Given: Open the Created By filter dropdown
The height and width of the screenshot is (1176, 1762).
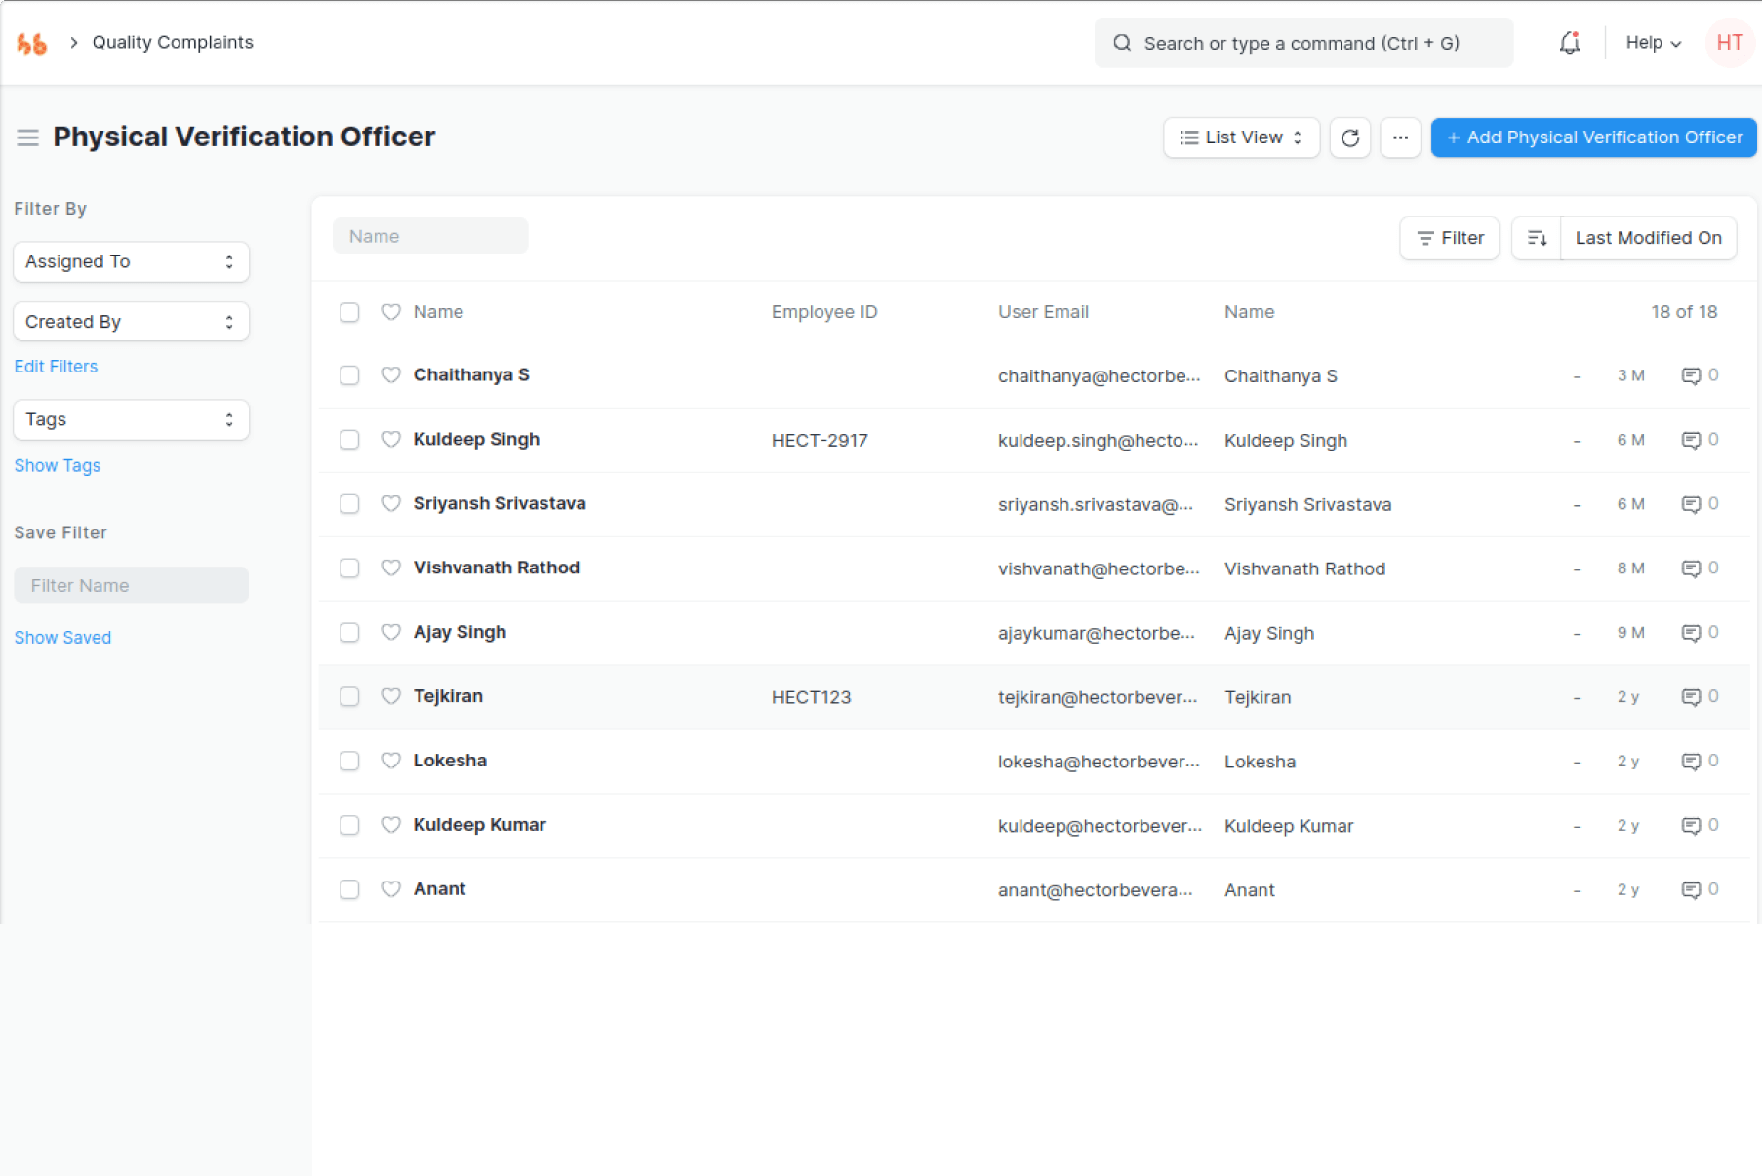Looking at the screenshot, I should [x=131, y=322].
